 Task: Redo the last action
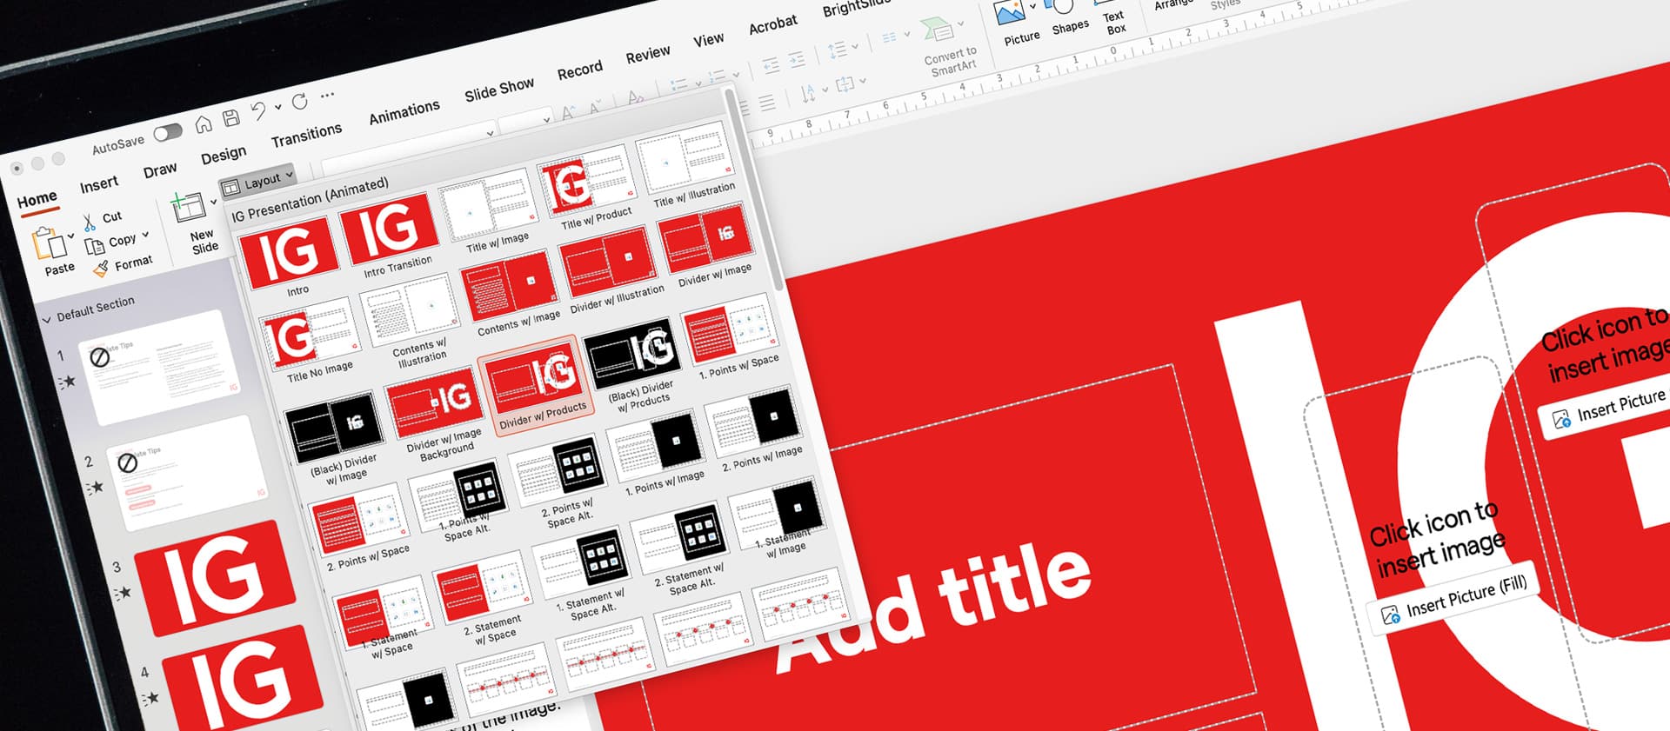click(x=299, y=102)
